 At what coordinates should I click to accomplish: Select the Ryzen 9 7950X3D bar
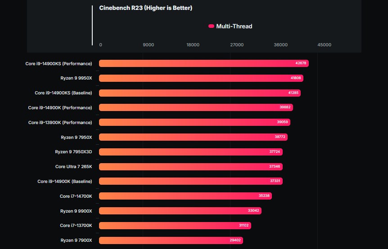(x=191, y=152)
